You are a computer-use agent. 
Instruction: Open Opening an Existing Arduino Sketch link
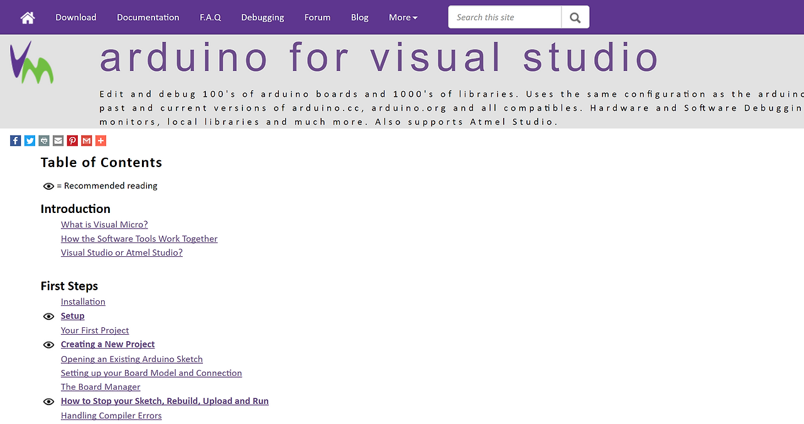tap(132, 359)
